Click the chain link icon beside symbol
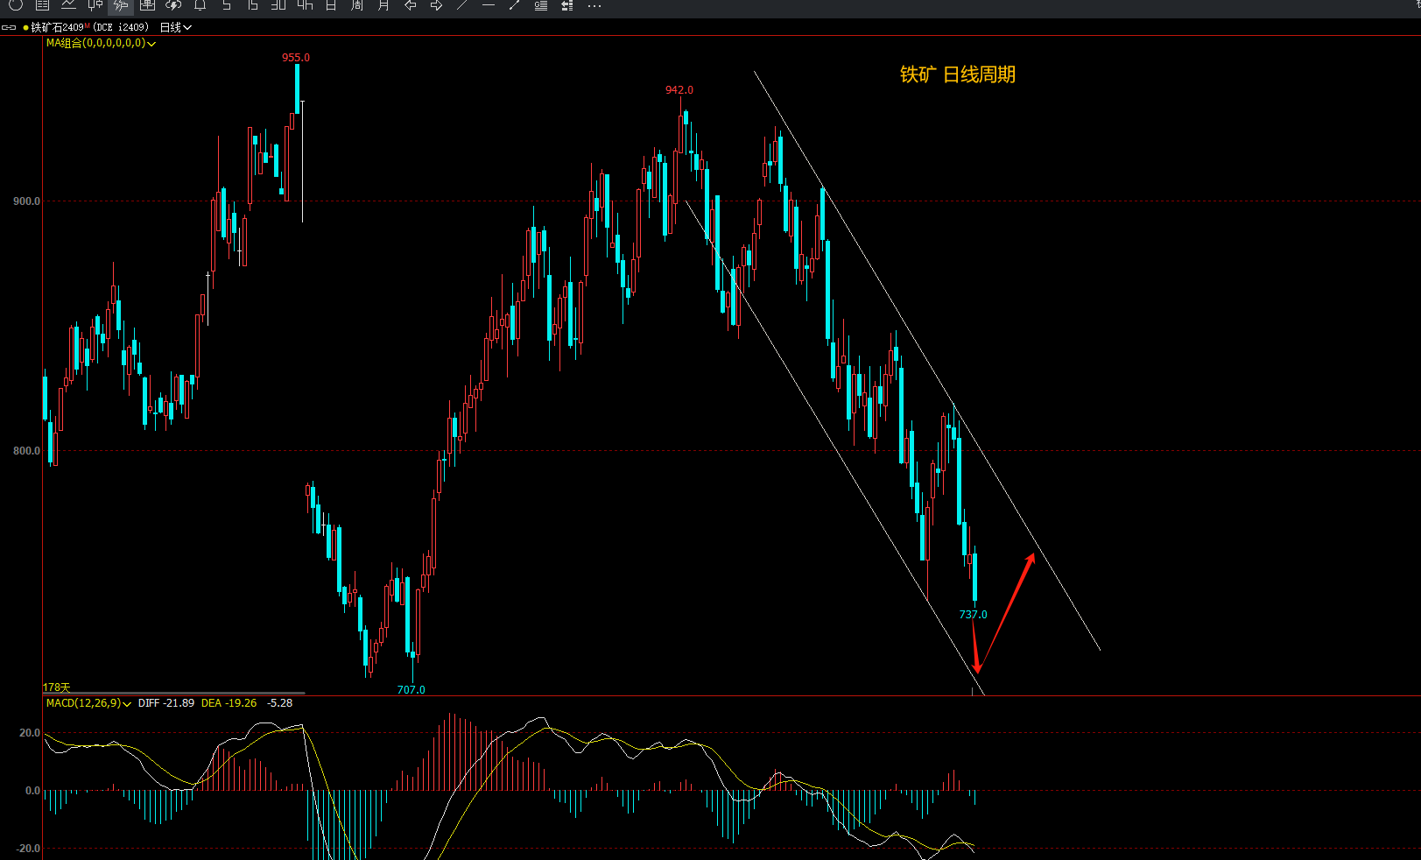 pyautogui.click(x=10, y=27)
